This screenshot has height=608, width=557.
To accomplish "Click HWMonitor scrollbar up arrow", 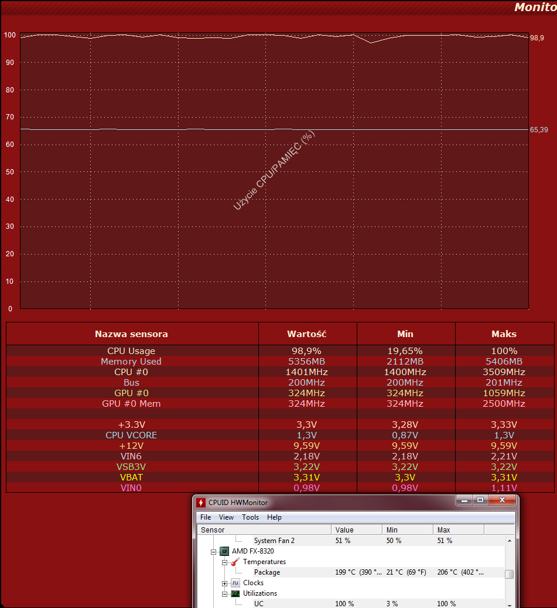I will coord(510,541).
